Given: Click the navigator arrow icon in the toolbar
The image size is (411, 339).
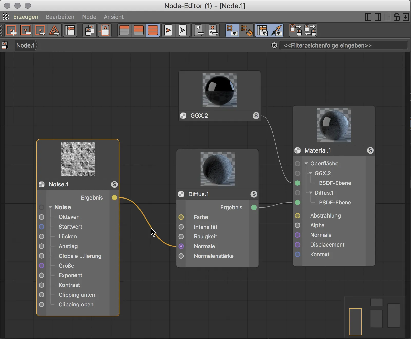Looking at the screenshot, I should (x=277, y=30).
